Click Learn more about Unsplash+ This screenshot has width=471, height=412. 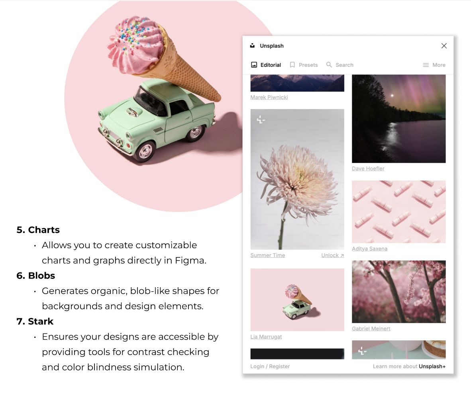[x=409, y=366]
